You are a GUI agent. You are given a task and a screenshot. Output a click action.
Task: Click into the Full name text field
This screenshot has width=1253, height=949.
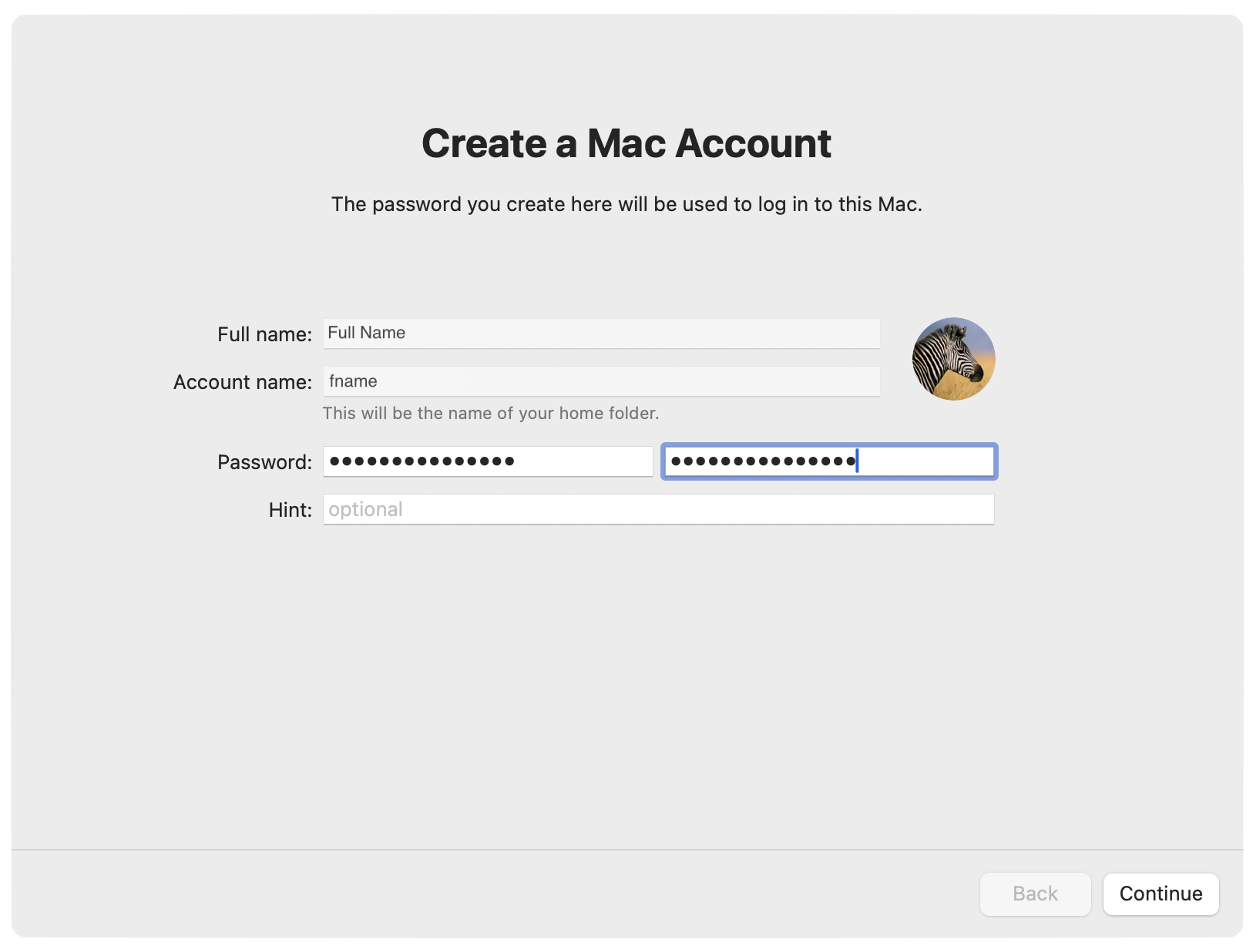click(601, 334)
